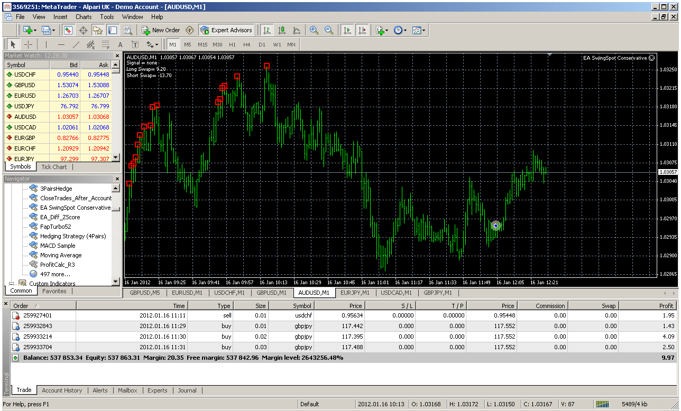The width and height of the screenshot is (681, 411).
Task: Switch timeframe to M5
Action: coord(188,44)
